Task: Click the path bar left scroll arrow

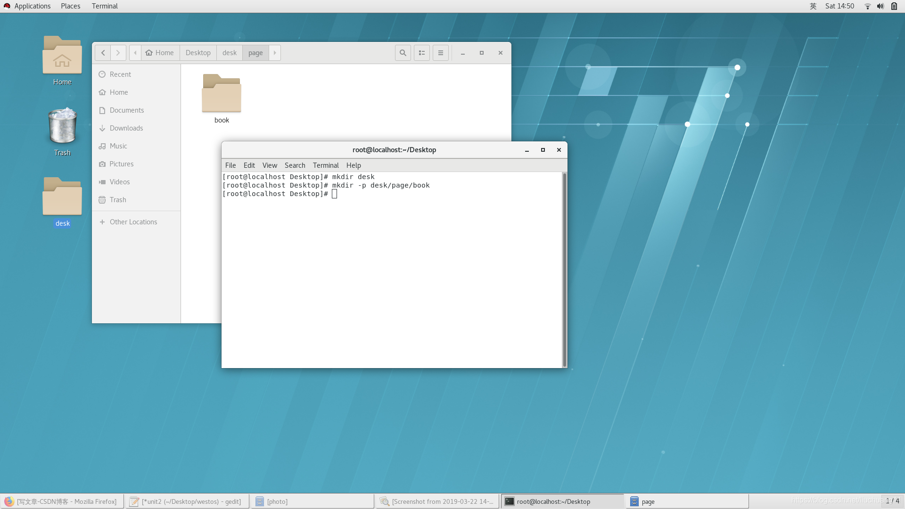Action: coord(135,53)
